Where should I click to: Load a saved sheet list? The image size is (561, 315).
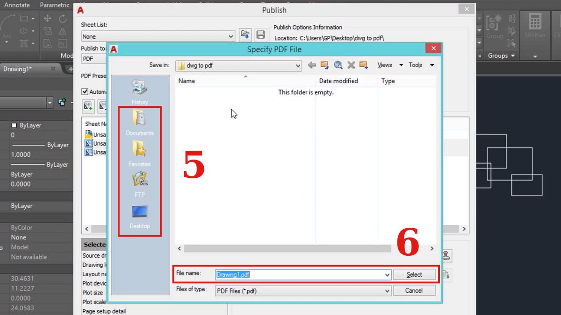click(245, 34)
